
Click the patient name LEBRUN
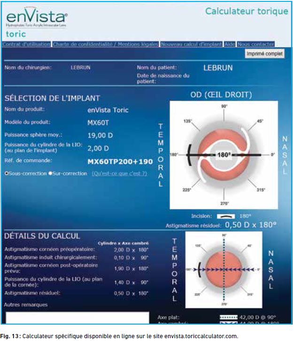[218, 68]
